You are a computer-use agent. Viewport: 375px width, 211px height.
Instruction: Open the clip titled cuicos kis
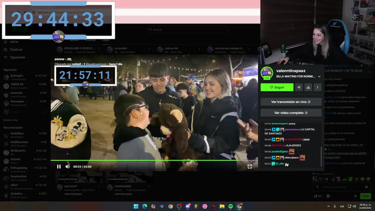(x=171, y=48)
